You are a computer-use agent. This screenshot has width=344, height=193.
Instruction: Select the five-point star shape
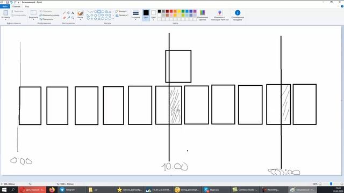[96, 19]
